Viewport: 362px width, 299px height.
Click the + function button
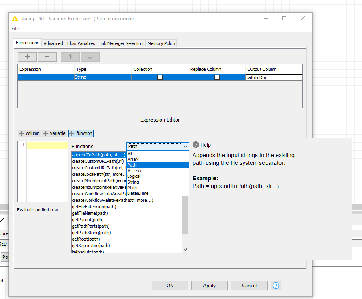point(81,133)
